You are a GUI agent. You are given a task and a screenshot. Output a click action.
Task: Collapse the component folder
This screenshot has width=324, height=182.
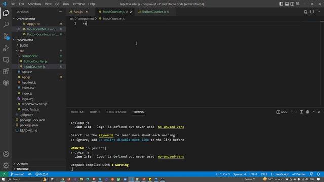(39, 56)
